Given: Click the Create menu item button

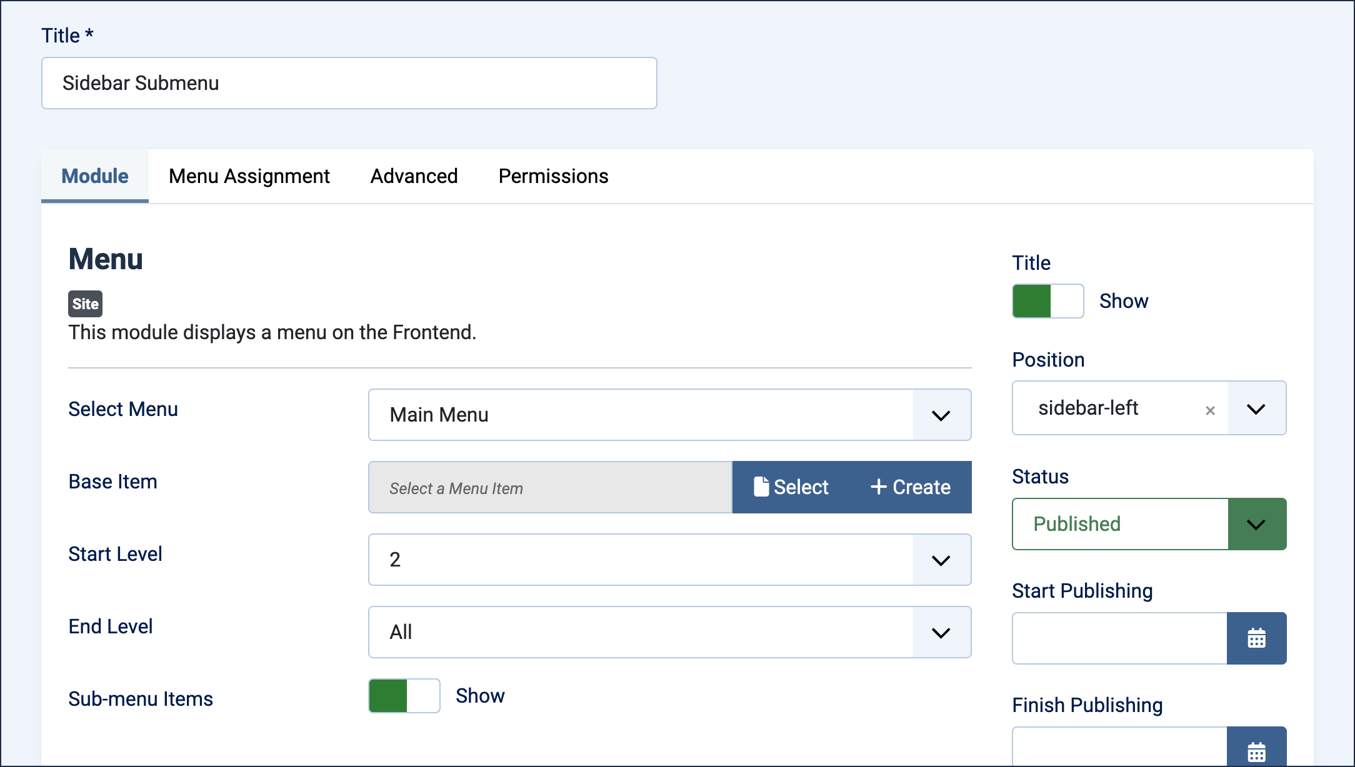Looking at the screenshot, I should [911, 487].
